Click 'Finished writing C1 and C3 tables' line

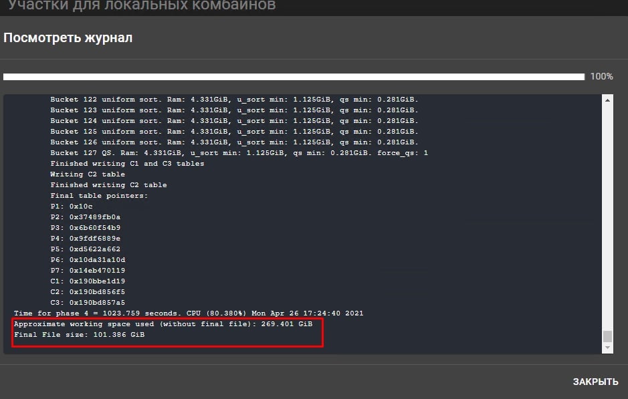pos(127,164)
